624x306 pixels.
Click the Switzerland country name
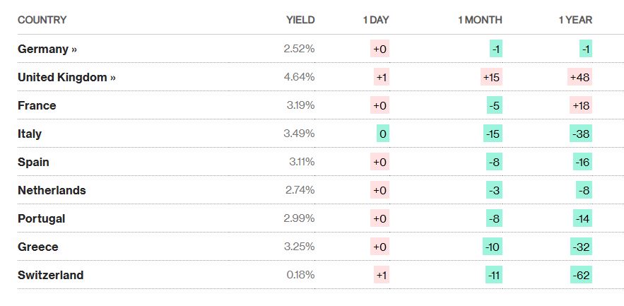(x=50, y=276)
